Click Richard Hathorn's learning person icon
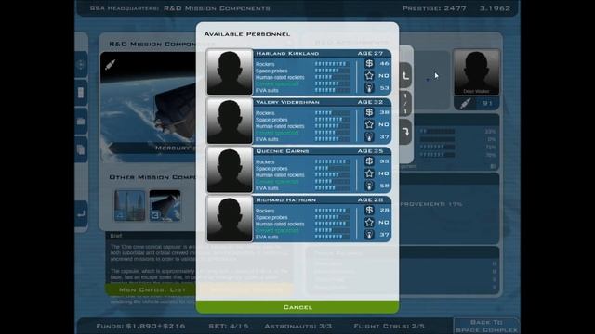 coord(369,235)
